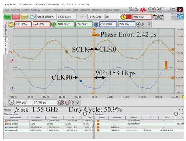
Task: Click the blue waveform icon at toolbar right
Action: pyautogui.click(x=180, y=17)
